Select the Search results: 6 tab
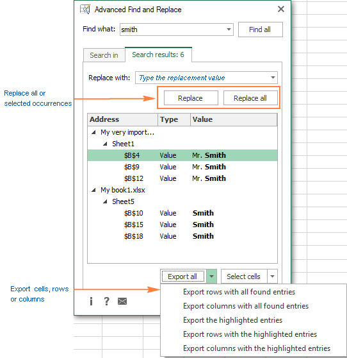The image size is (347, 358). click(x=158, y=55)
